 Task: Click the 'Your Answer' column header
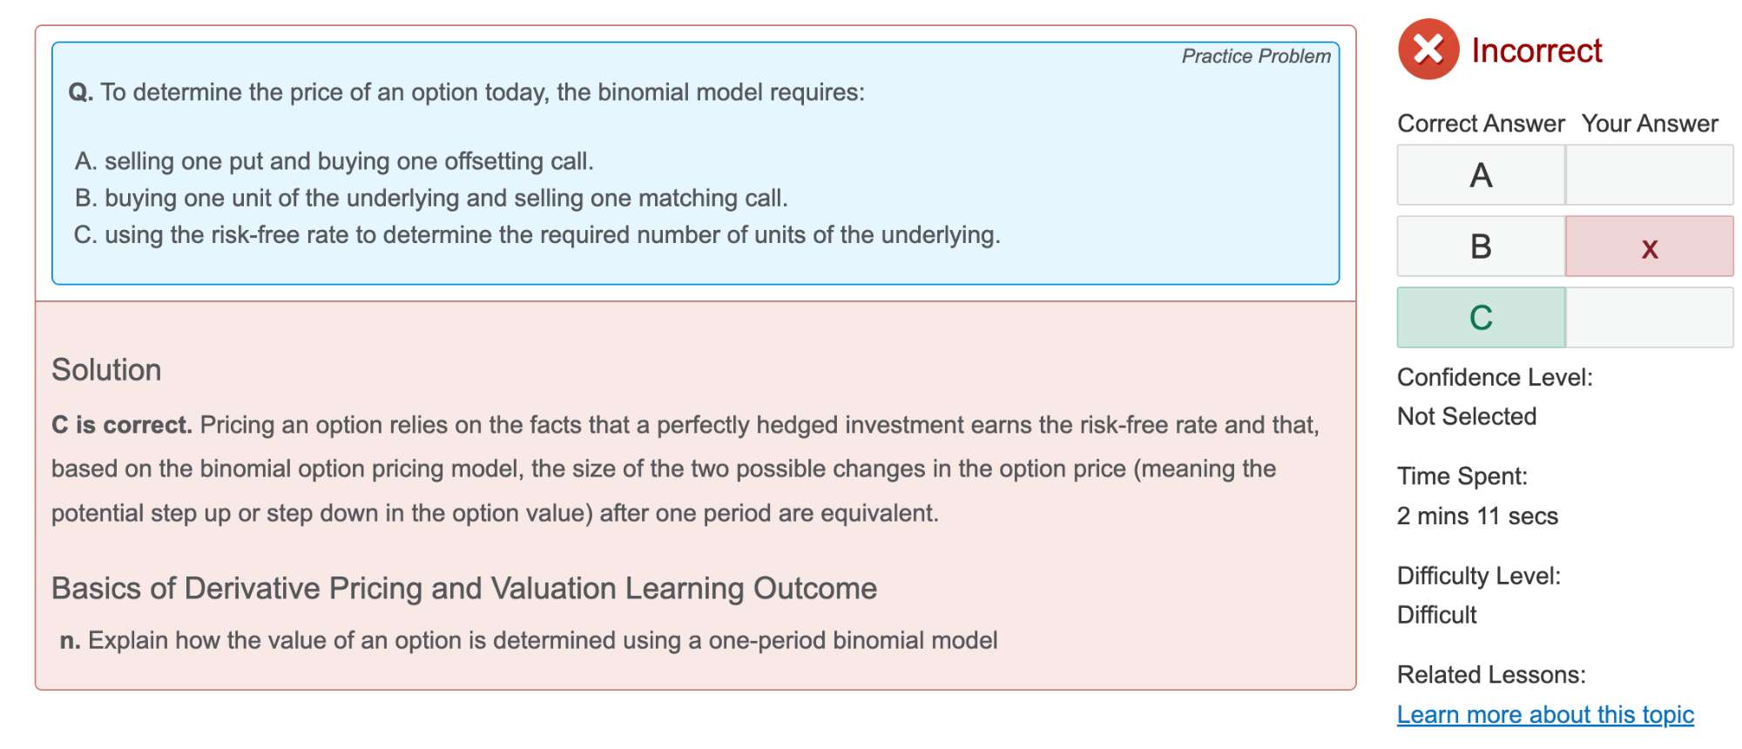coord(1650,124)
